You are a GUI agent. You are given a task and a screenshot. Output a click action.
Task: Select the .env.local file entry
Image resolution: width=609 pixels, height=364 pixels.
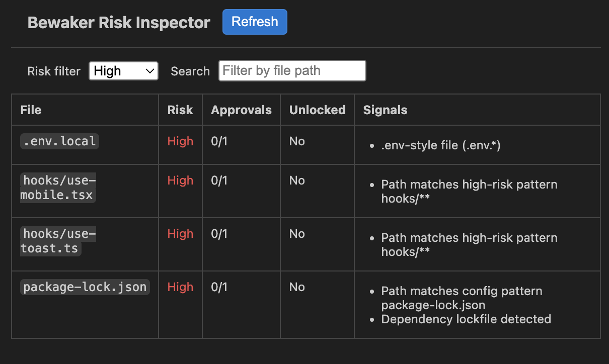[x=59, y=141]
